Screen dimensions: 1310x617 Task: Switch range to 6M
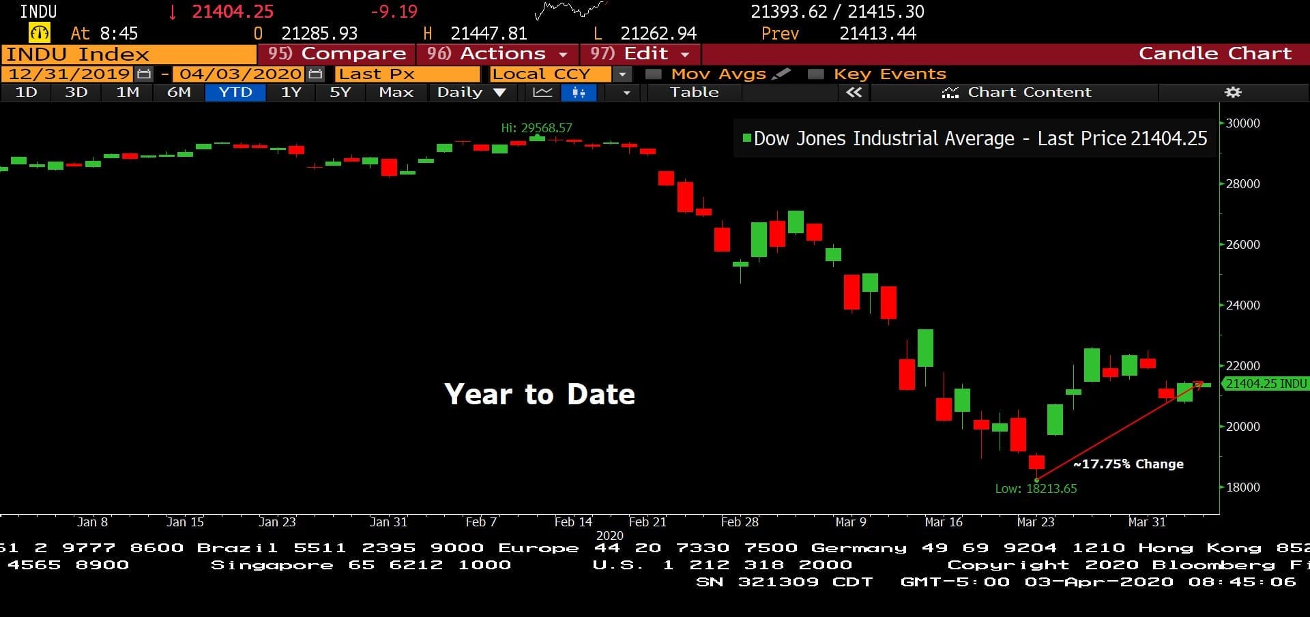[179, 92]
